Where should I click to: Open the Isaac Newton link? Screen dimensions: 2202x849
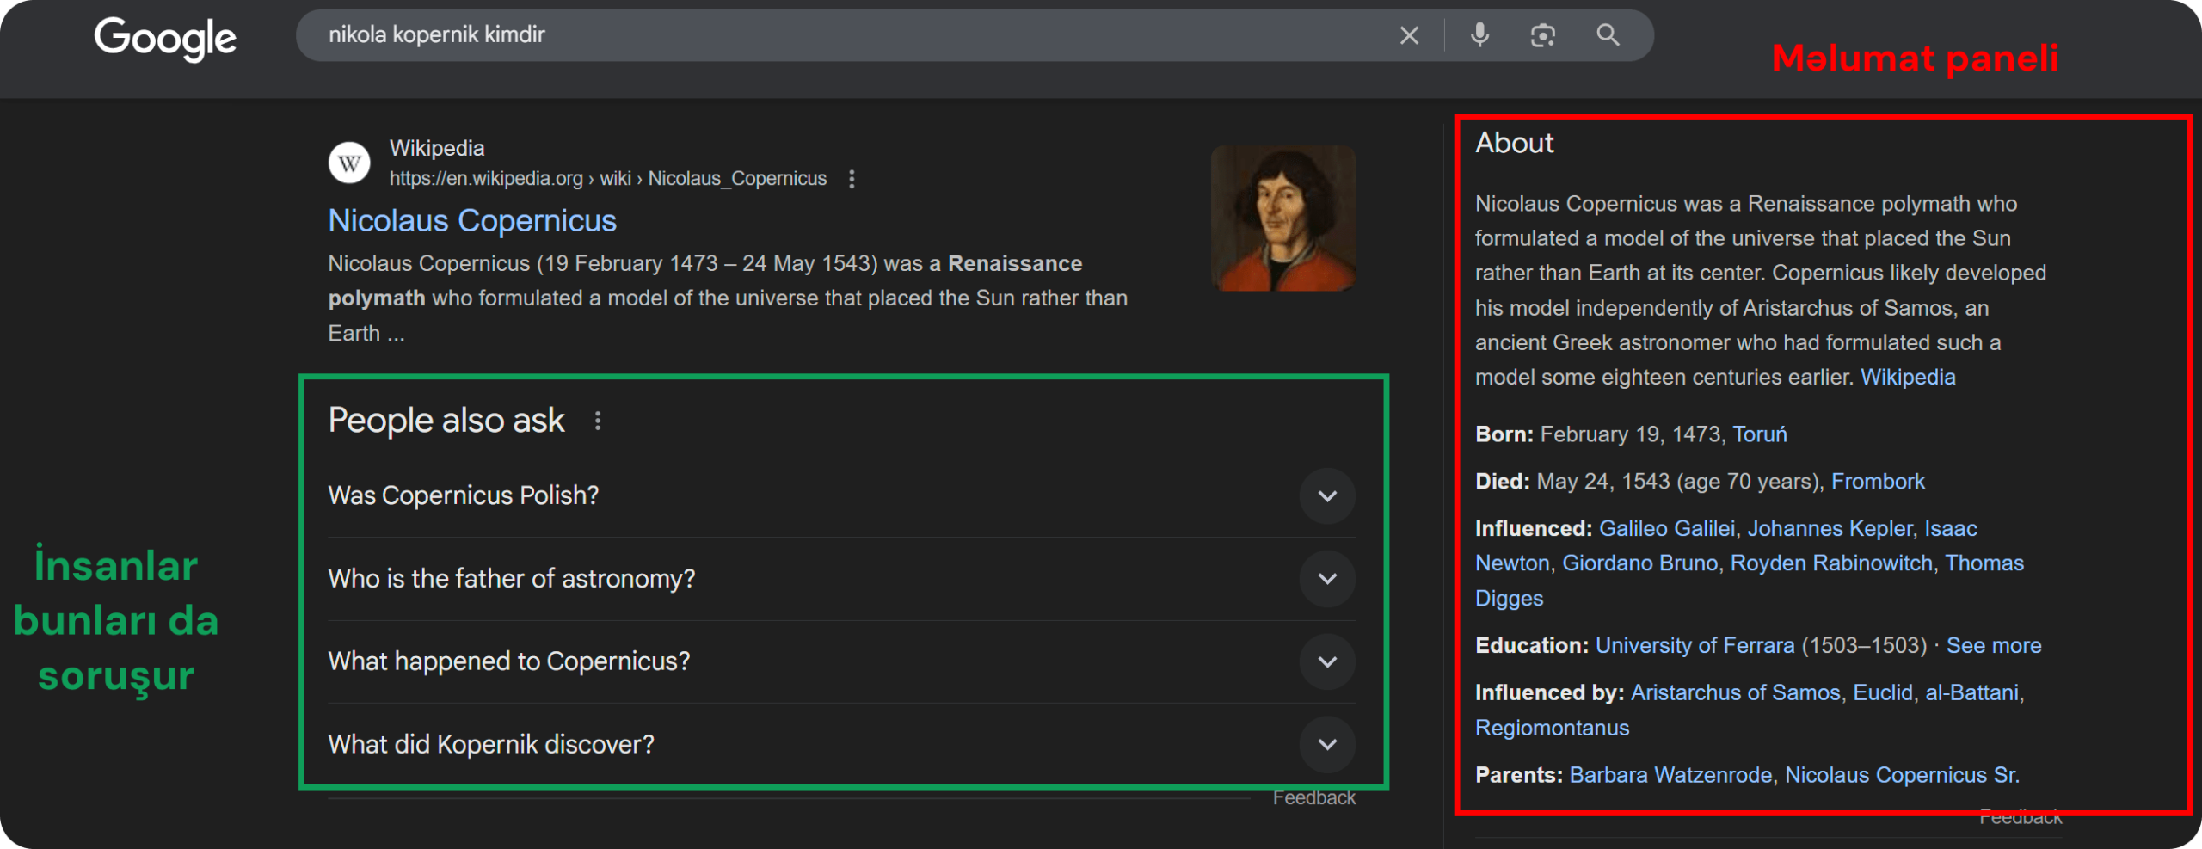[1951, 528]
